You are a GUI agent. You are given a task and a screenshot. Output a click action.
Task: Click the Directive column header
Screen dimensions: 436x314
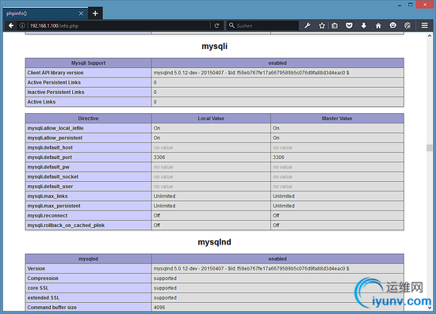89,119
